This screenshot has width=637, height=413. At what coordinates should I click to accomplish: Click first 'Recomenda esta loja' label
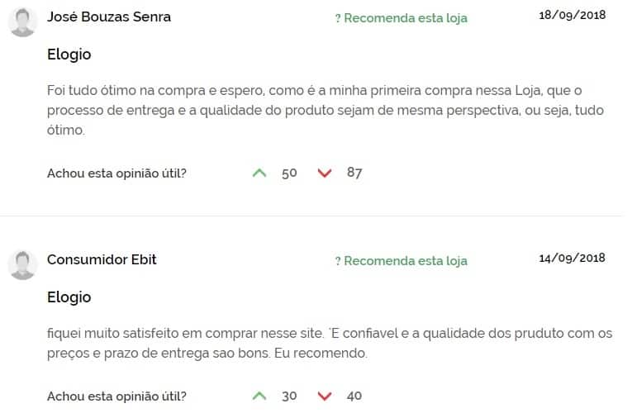click(402, 18)
